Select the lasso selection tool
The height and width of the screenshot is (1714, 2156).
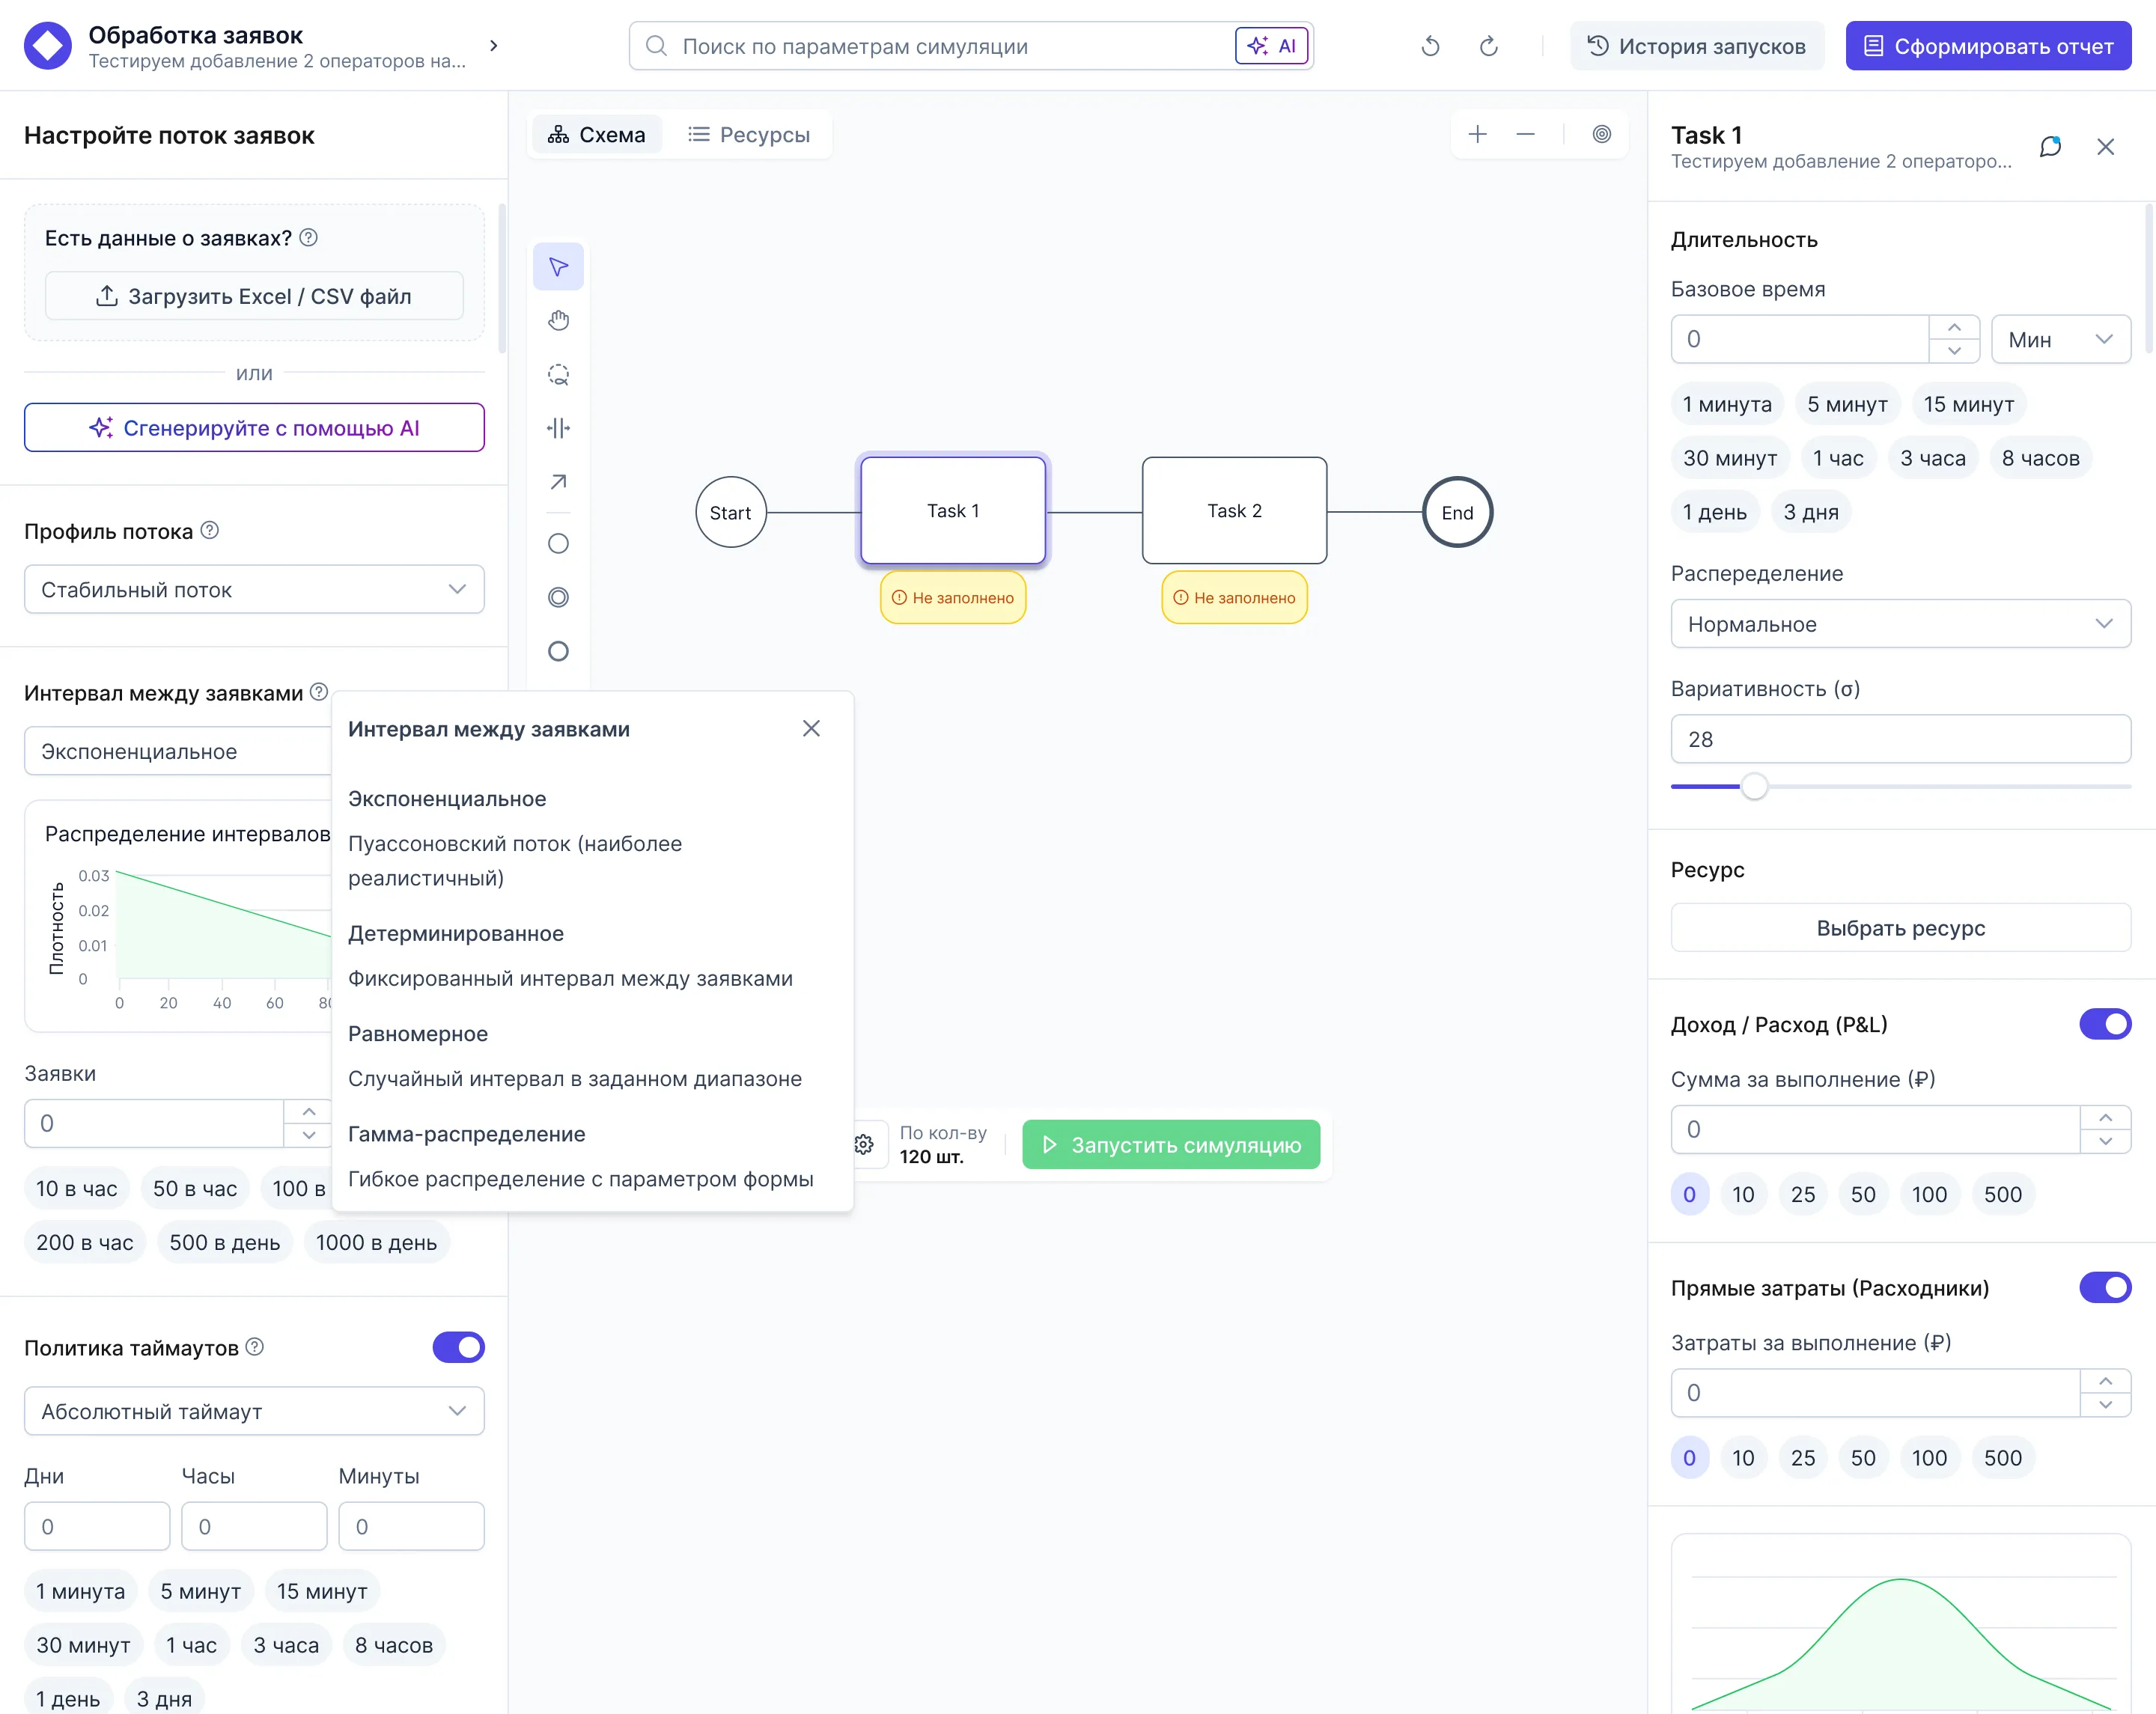[x=558, y=375]
